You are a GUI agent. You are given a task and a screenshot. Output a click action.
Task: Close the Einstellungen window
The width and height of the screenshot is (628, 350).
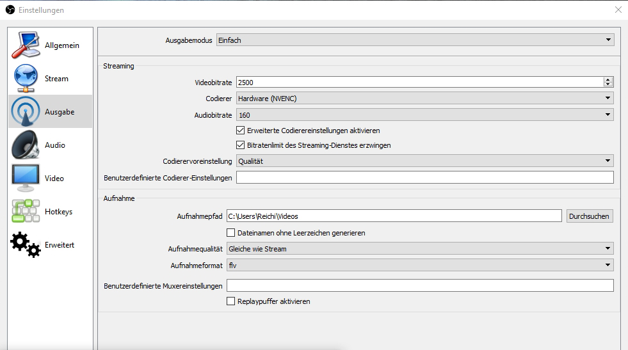618,10
